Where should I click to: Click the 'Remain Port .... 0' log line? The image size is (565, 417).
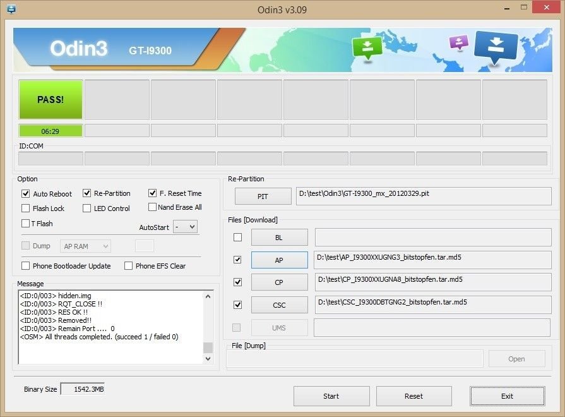pos(67,329)
